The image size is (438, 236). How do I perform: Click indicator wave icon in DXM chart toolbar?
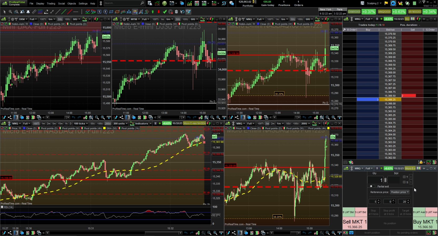tap(85, 19)
